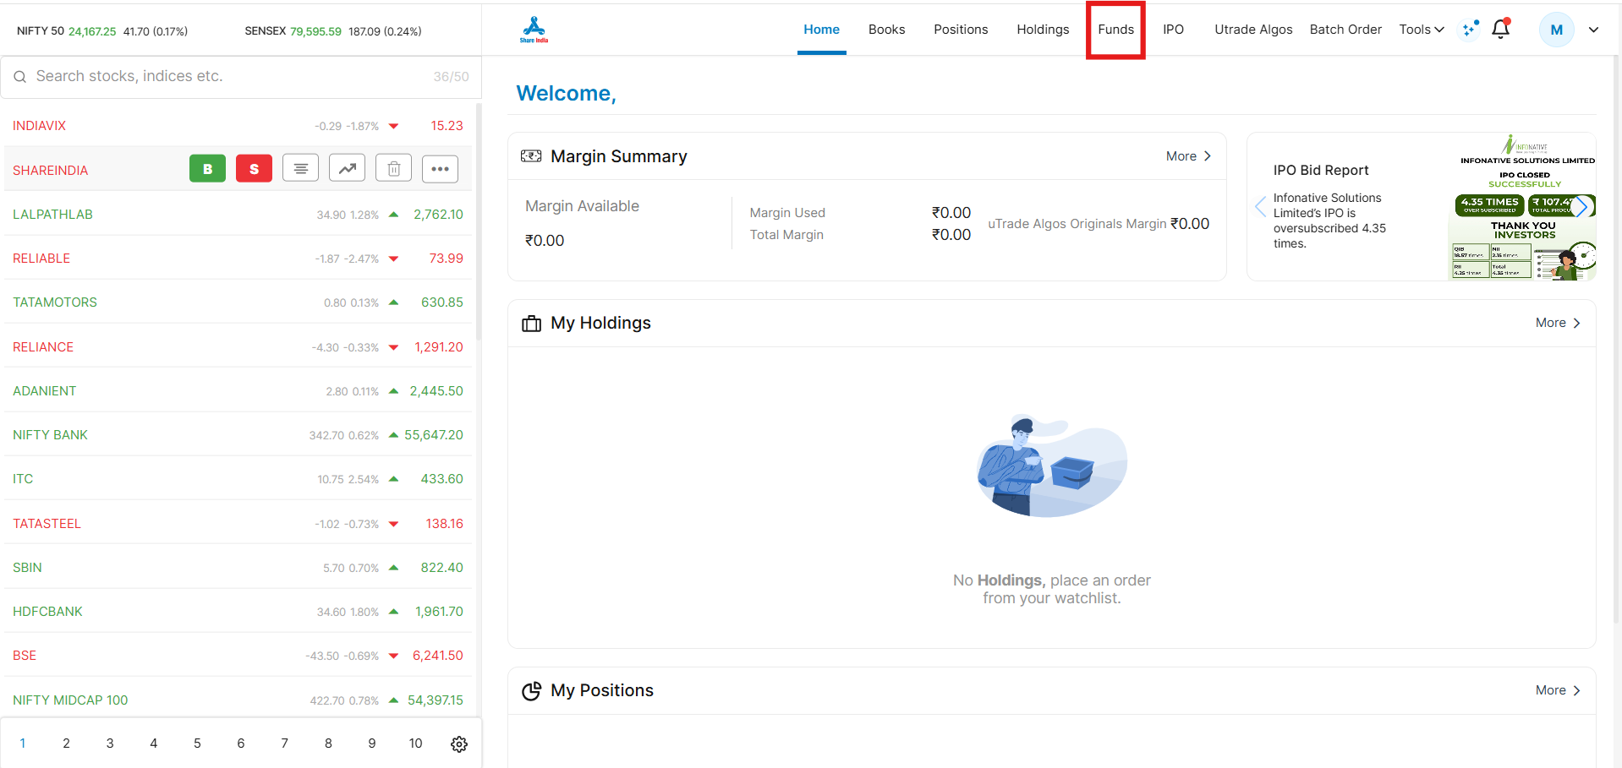Open watchlist settings gear
1622x768 pixels.
pos(459,744)
